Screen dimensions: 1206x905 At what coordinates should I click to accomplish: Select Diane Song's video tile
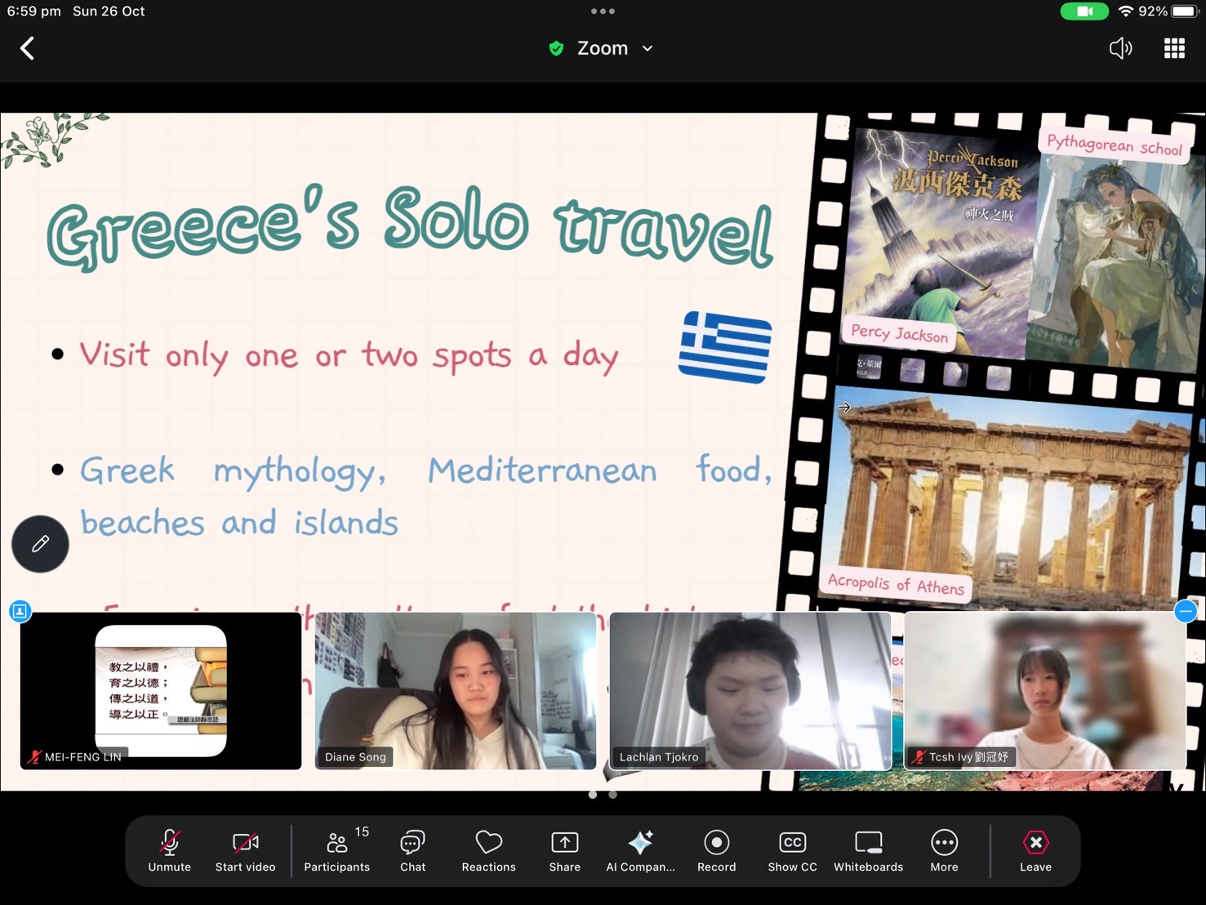(456, 691)
